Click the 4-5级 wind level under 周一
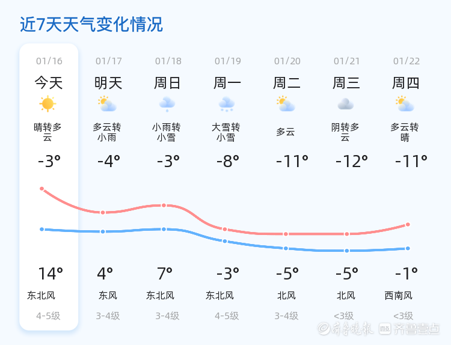Screen dimensions: 451x345 (x=227, y=316)
